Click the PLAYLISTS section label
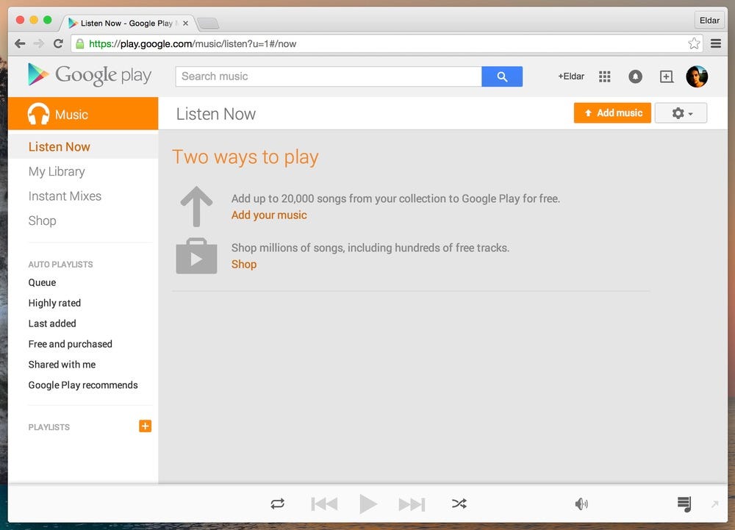735x530 pixels. click(x=49, y=427)
